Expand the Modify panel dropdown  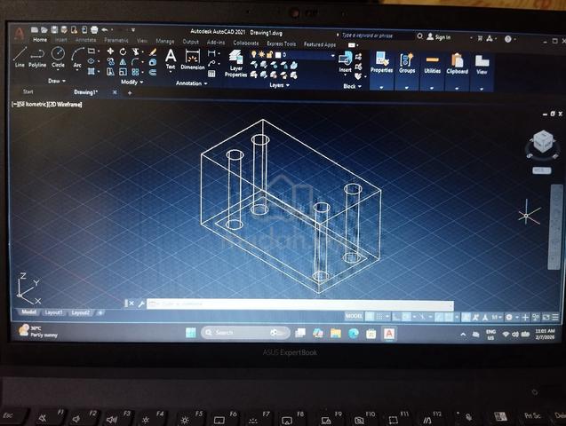(x=132, y=83)
